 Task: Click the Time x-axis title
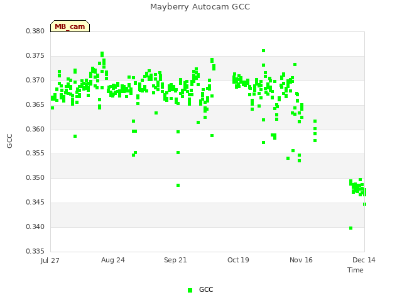point(356,270)
